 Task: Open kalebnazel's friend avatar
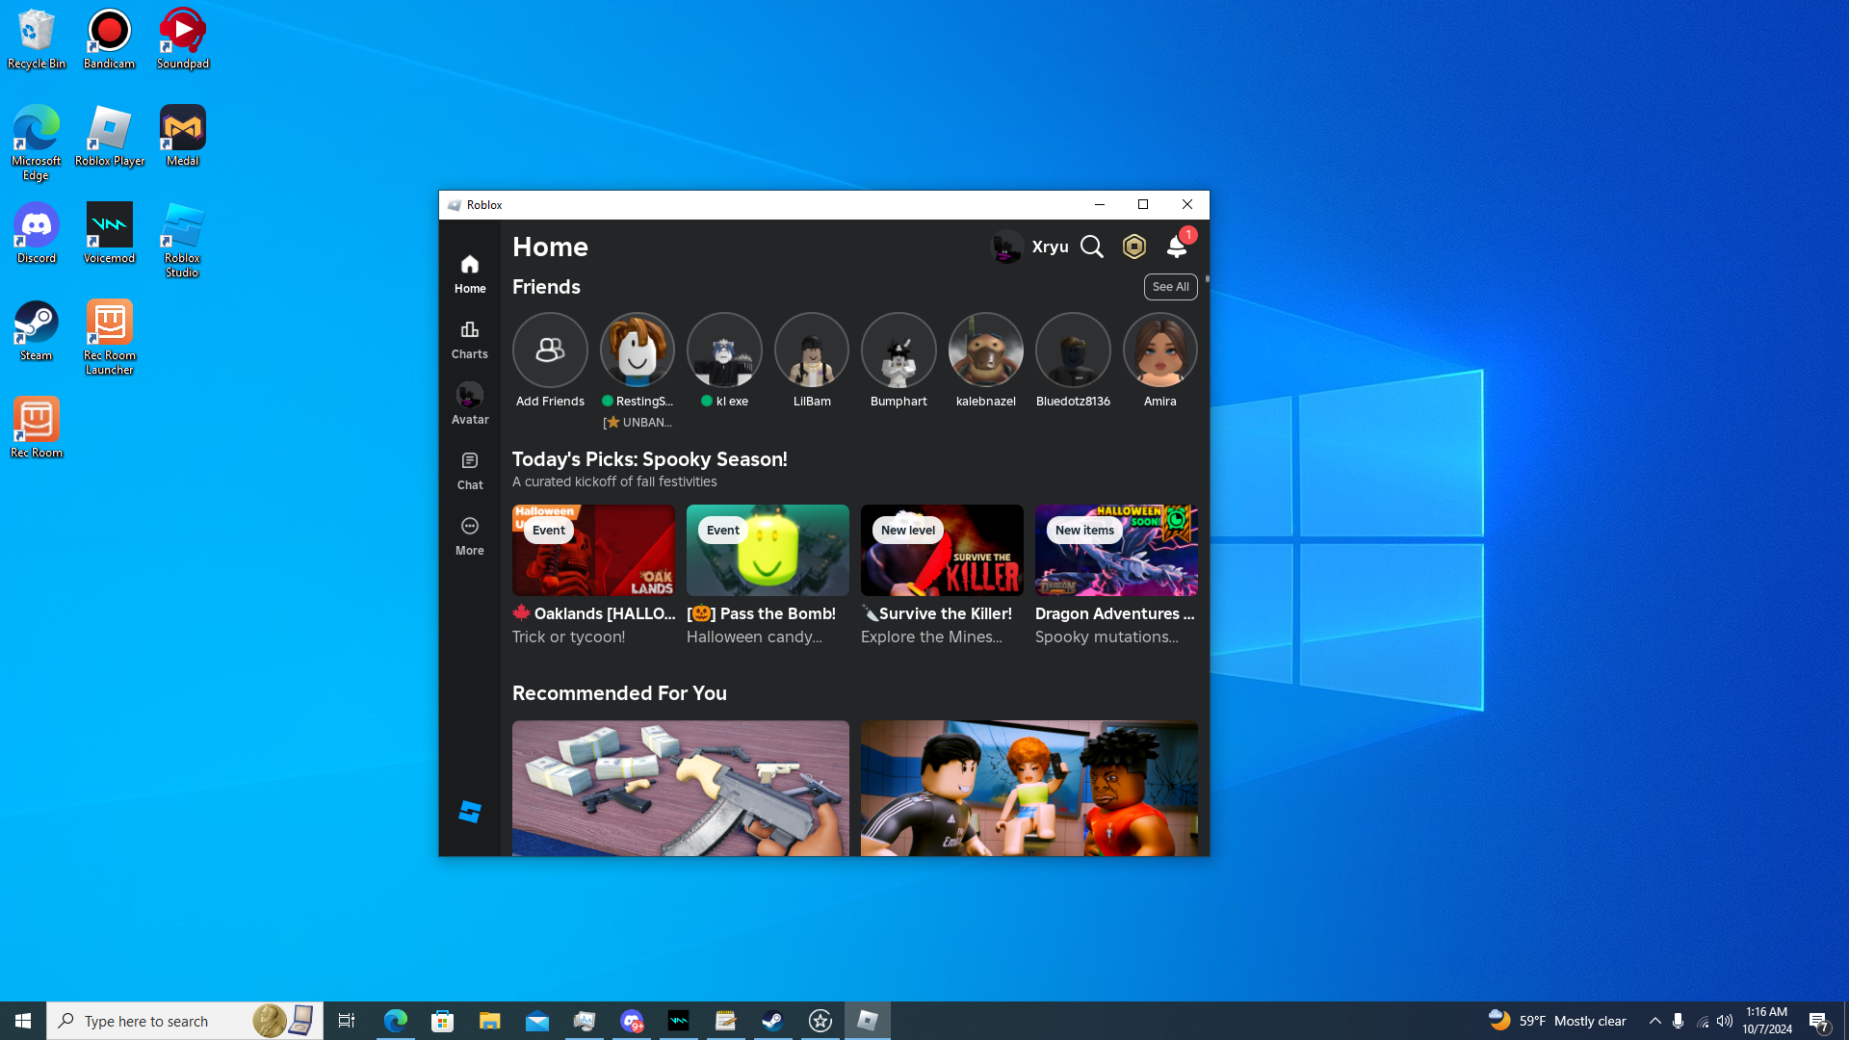(985, 350)
